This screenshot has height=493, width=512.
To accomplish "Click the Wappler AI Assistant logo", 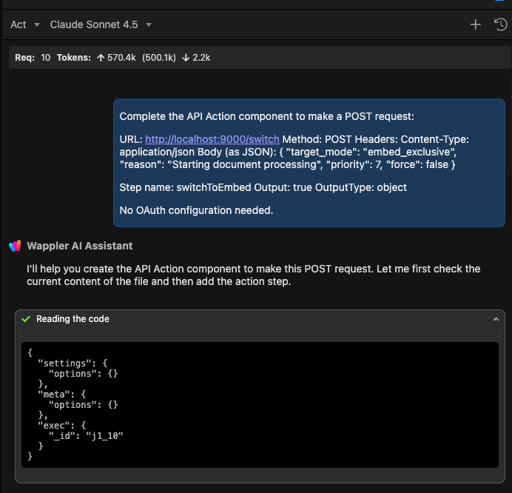I will 15,246.
